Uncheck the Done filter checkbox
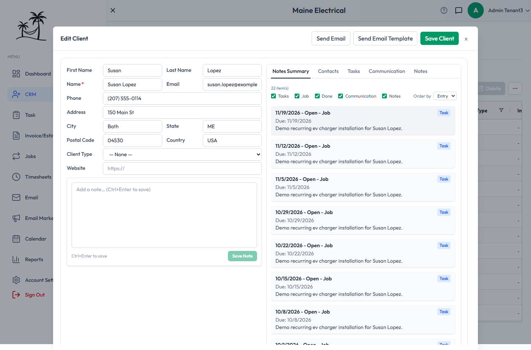Viewport: 531px width, 350px height. 317,96
